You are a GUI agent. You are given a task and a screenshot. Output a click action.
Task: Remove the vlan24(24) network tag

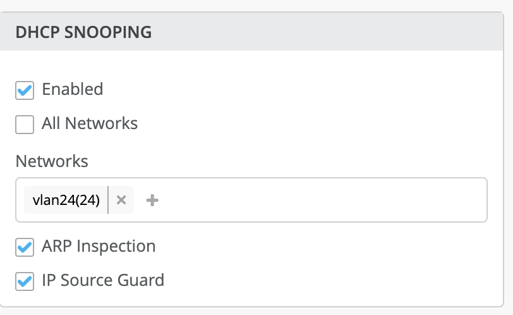[x=122, y=200]
